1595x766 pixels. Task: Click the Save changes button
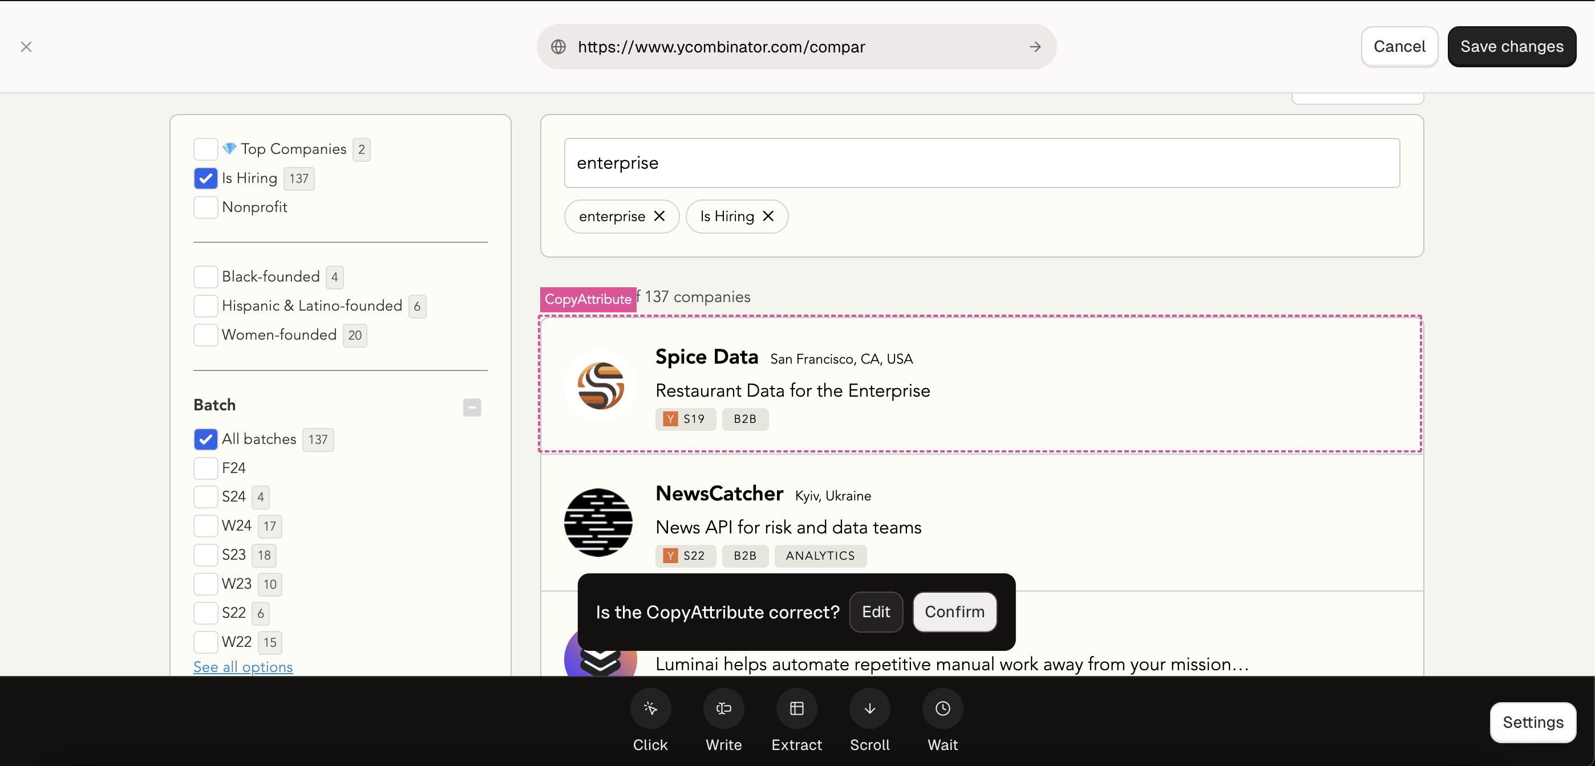point(1511,46)
